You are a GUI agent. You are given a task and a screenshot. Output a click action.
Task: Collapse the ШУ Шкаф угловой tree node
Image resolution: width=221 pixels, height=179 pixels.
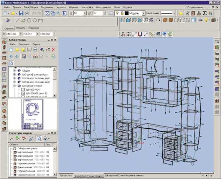pos(15,85)
